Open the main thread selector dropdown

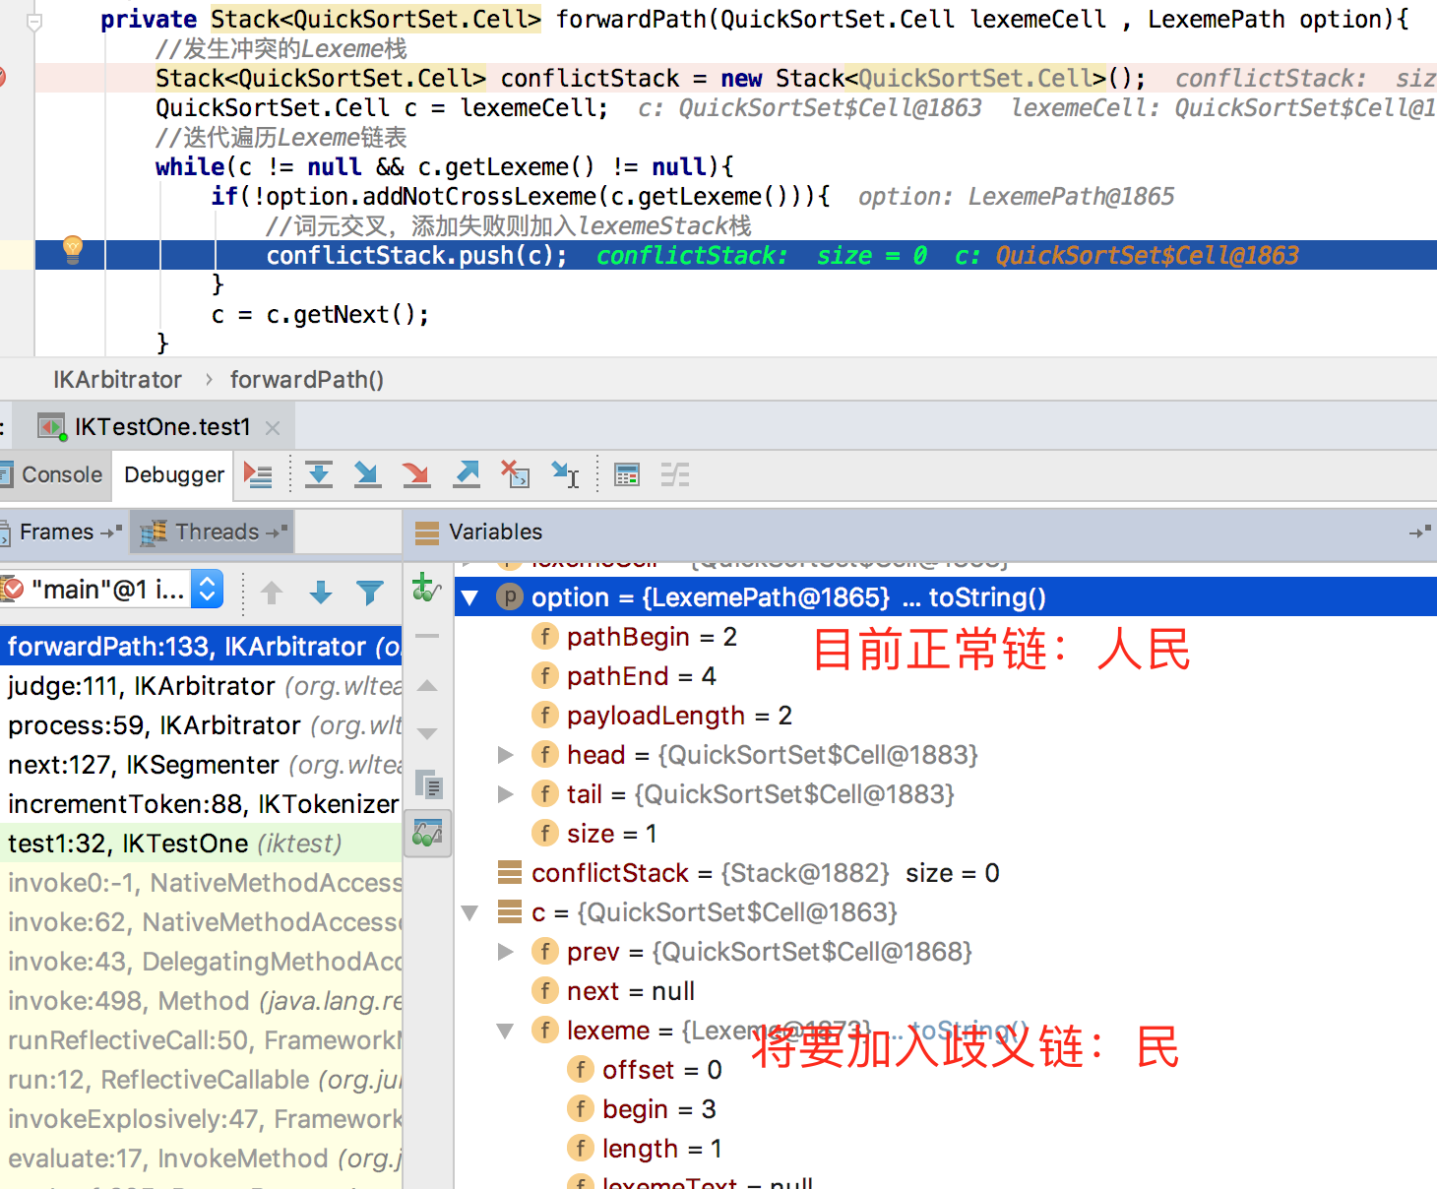207,590
